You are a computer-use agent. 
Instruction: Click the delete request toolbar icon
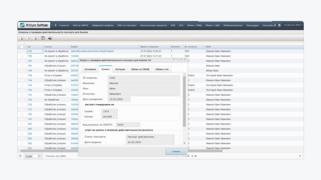(x=35, y=38)
